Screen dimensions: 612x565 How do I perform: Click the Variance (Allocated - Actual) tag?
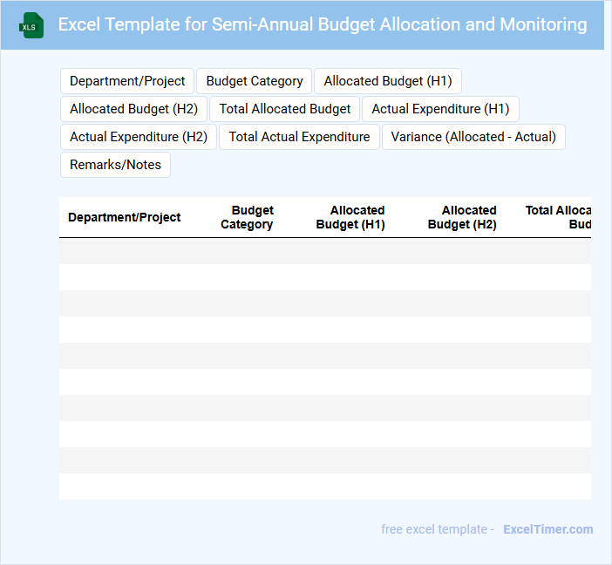point(473,137)
